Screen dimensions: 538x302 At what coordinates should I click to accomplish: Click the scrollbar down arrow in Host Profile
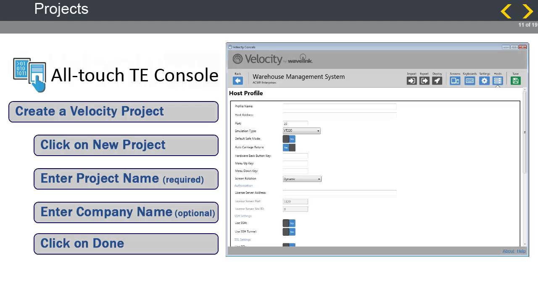525,244
